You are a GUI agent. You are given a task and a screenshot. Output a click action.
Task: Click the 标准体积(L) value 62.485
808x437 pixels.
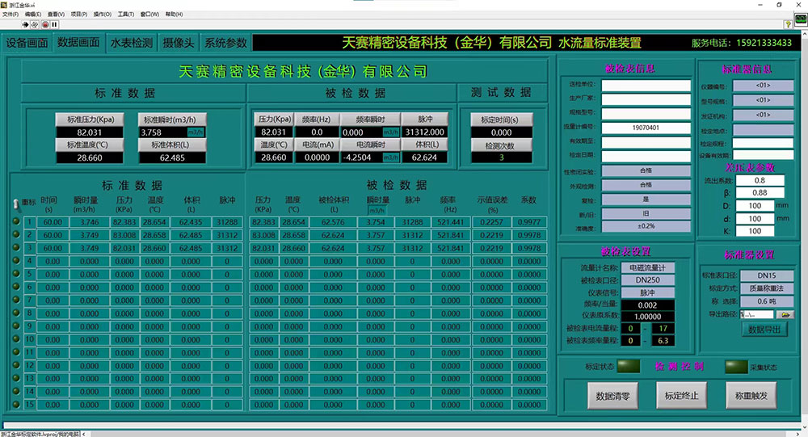(x=172, y=158)
